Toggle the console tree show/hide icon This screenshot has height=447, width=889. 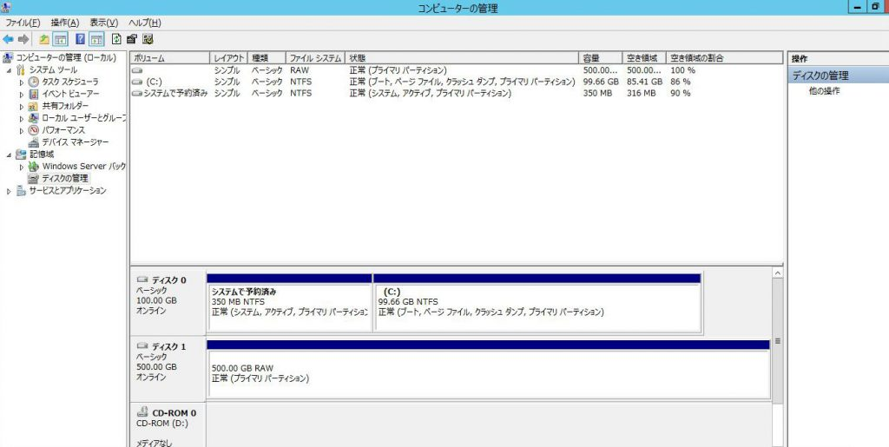pyautogui.click(x=61, y=39)
